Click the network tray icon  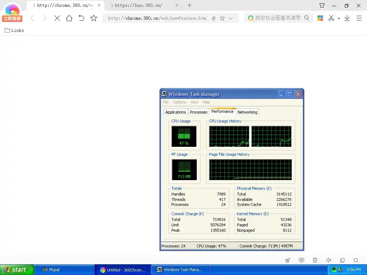pyautogui.click(x=340, y=270)
